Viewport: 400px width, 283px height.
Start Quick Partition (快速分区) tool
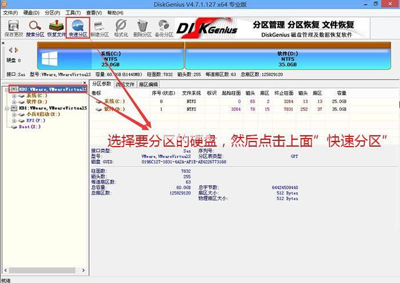coord(78,29)
